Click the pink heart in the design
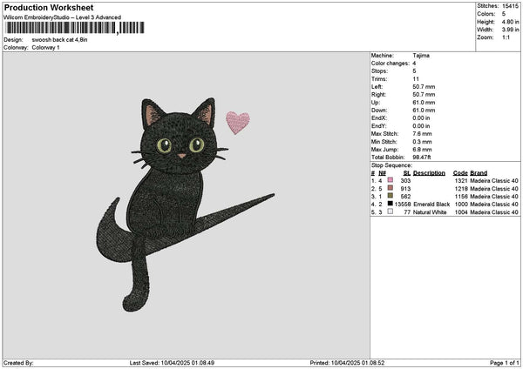The image size is (523, 369). point(238,123)
